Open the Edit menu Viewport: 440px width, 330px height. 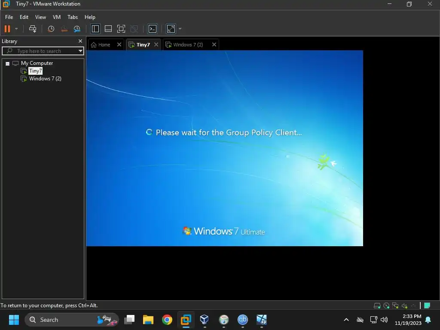(x=24, y=17)
